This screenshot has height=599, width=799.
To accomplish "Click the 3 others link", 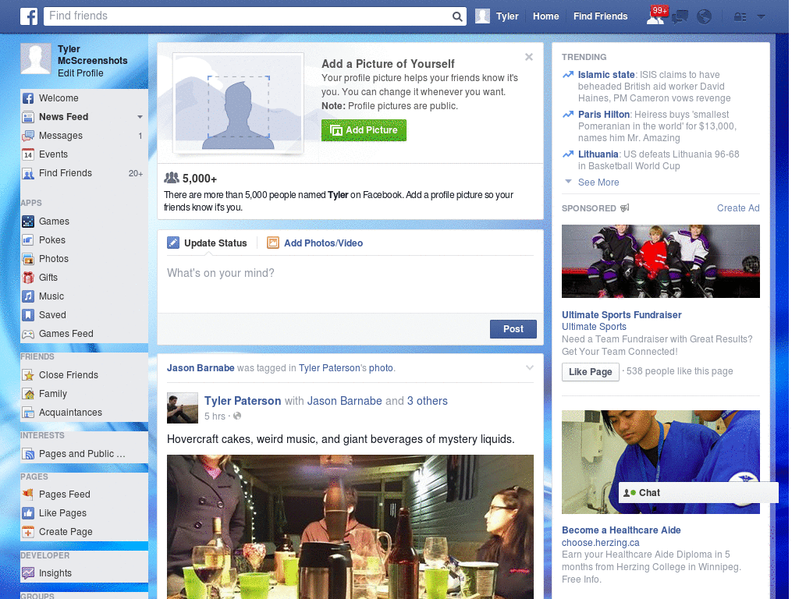I will (427, 401).
